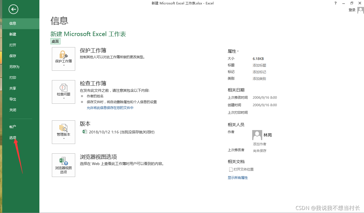This screenshot has height=213, width=364.
Task: Click the back arrow circle icon
Action: pyautogui.click(x=13, y=9)
